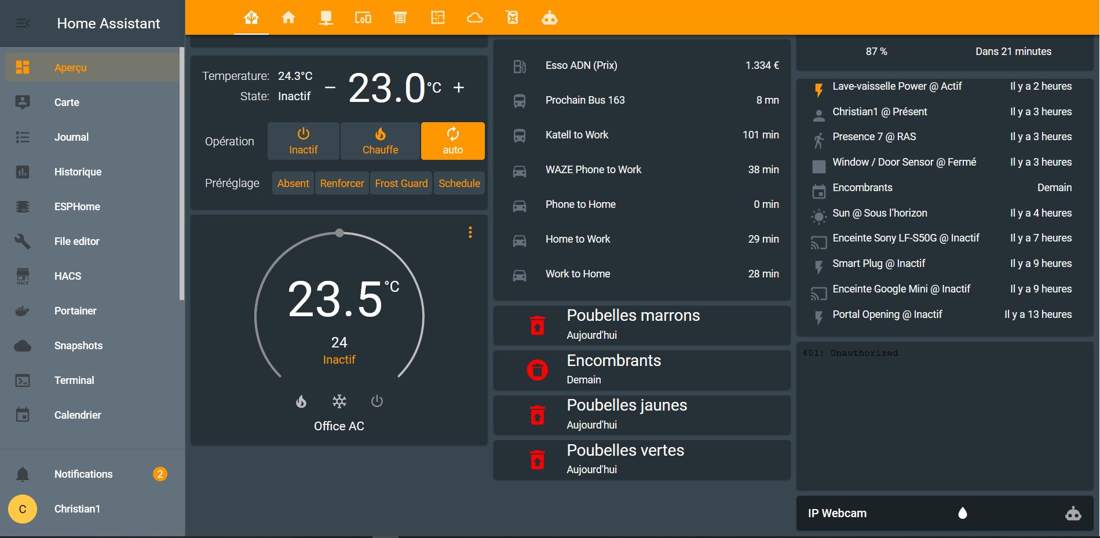Click the robot icon on IP Webcam card
Viewport: 1100px width, 538px height.
click(x=1073, y=513)
